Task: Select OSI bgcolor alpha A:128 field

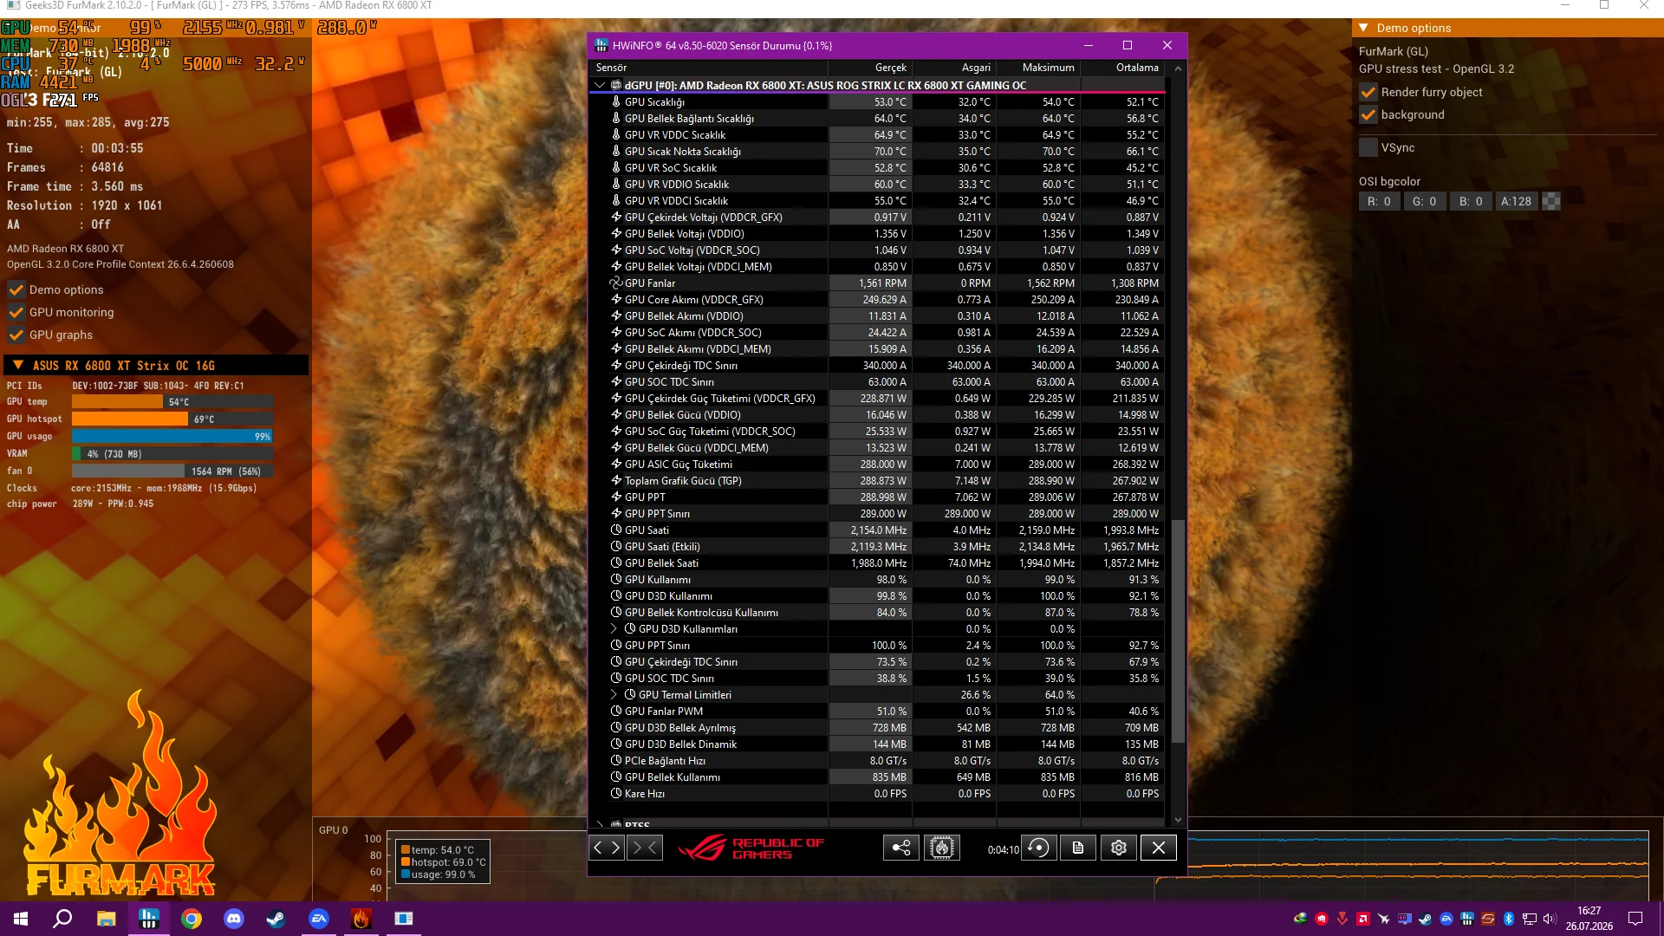Action: pyautogui.click(x=1517, y=201)
